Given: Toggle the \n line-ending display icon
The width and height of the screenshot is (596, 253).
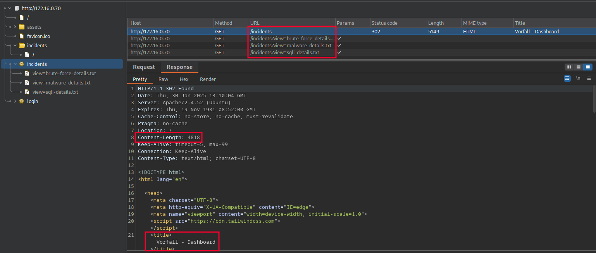Looking at the screenshot, I should 578,78.
